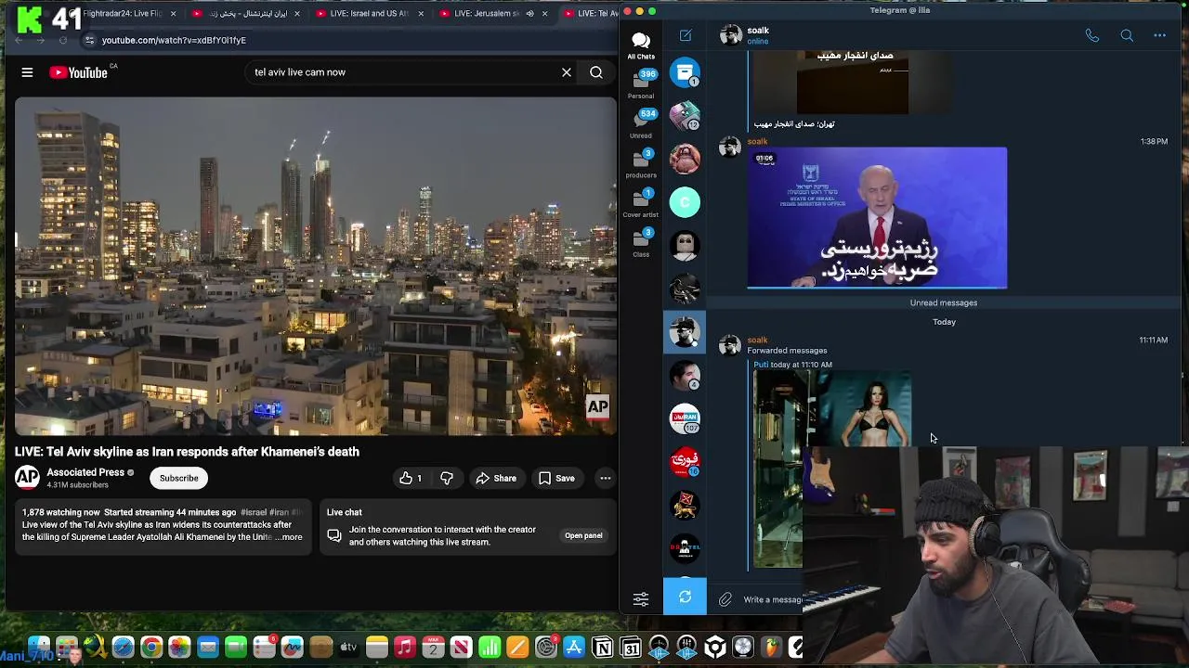The image size is (1189, 668).
Task: Open Apple TV app from the Dock
Action: point(348,648)
